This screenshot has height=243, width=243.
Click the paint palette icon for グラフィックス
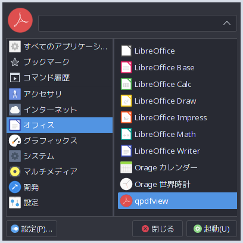pos(15,141)
